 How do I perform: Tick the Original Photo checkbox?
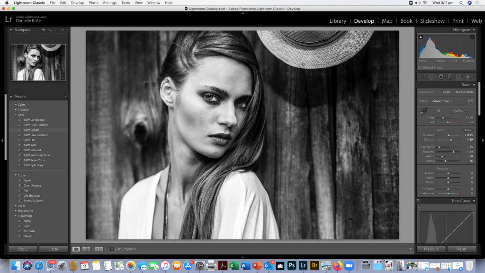tap(420, 67)
